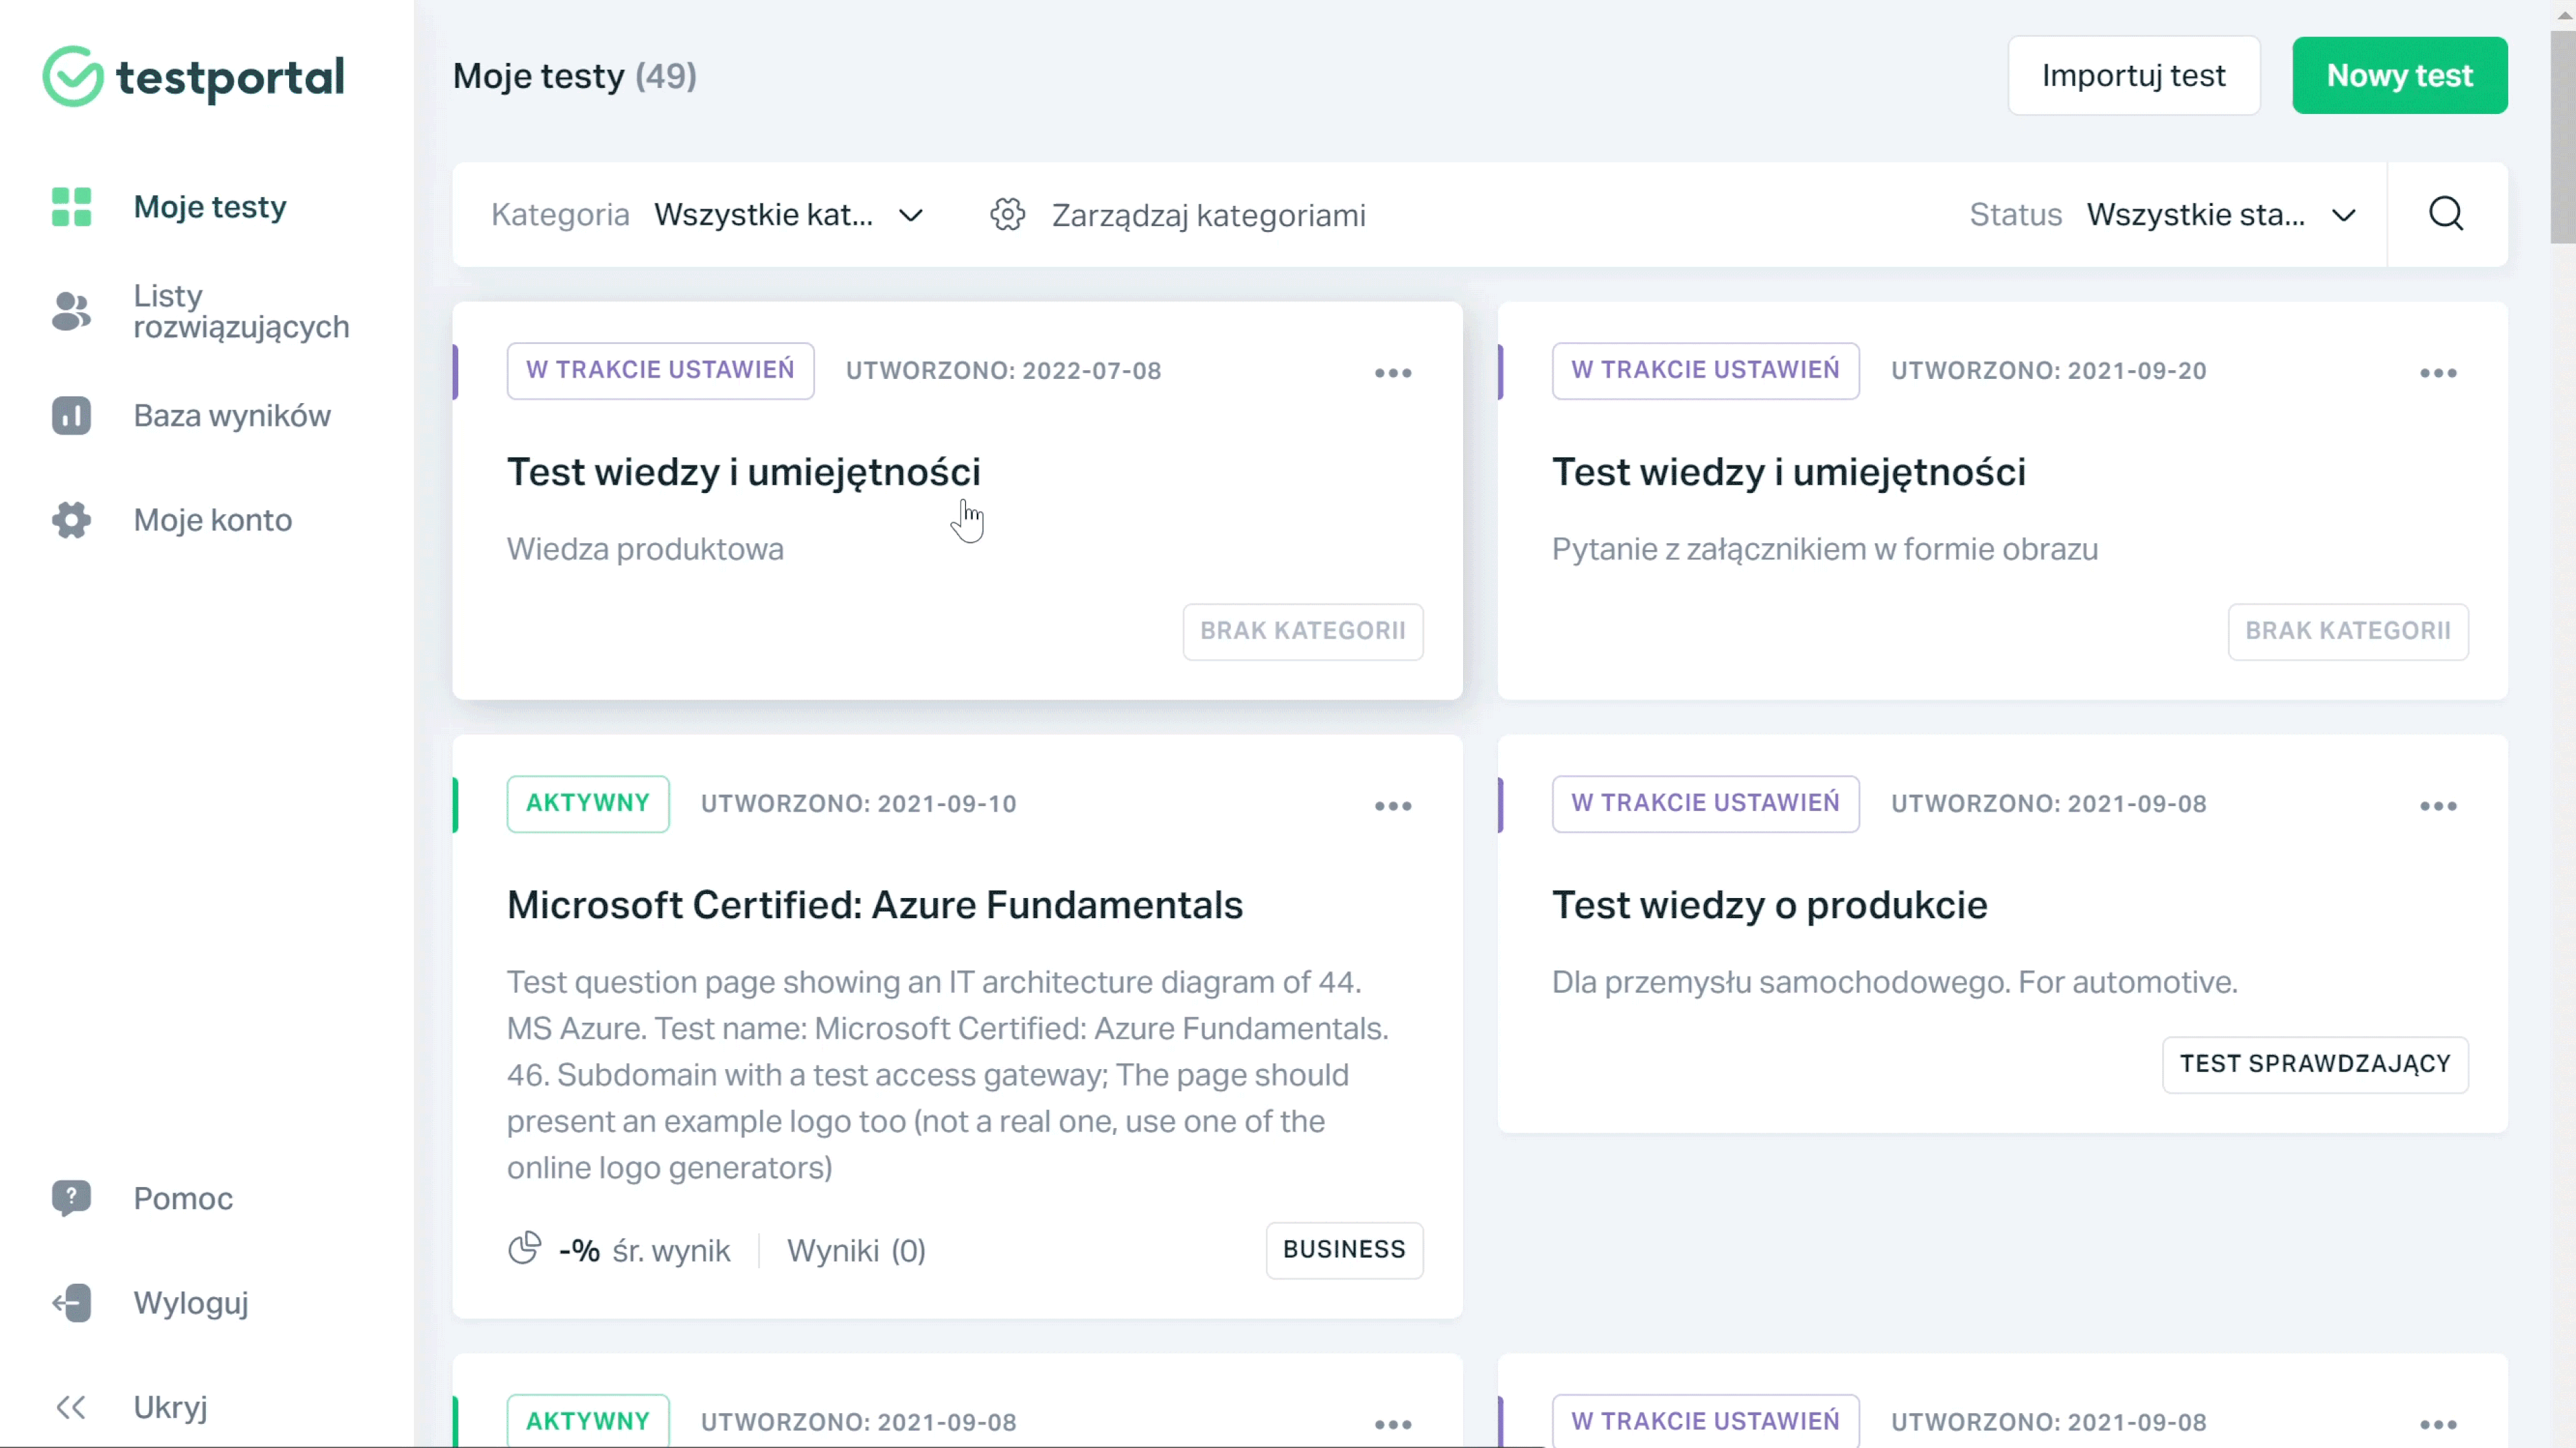Open three-dot menu for Test wiedzy o produkcie
Viewport: 2576px width, 1448px height.
tap(2438, 805)
